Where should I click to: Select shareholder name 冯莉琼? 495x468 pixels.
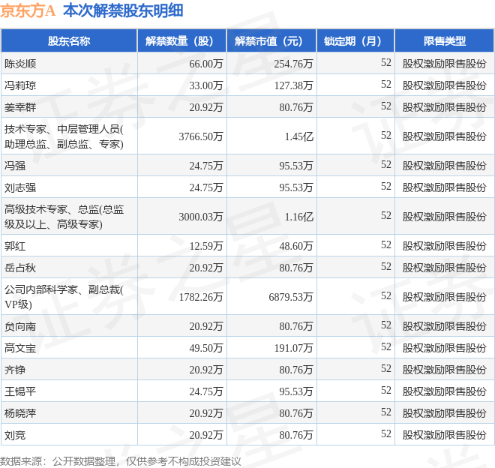[x=20, y=85]
